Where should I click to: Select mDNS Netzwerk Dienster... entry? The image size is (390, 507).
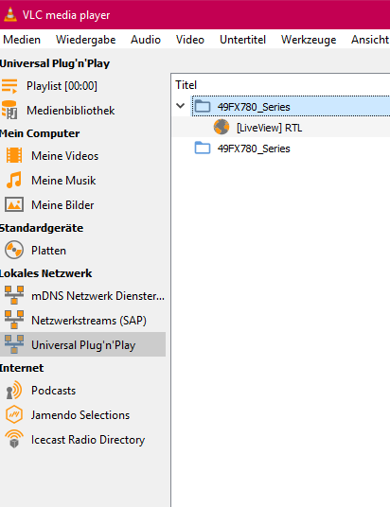98,296
